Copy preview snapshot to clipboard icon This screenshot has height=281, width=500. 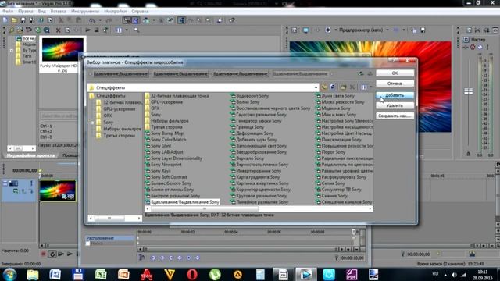click(x=414, y=30)
